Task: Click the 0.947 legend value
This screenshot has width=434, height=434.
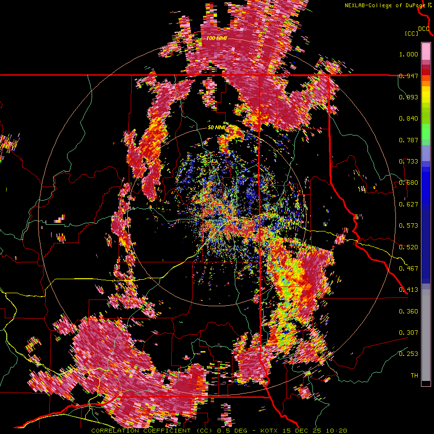Action: pyautogui.click(x=408, y=76)
